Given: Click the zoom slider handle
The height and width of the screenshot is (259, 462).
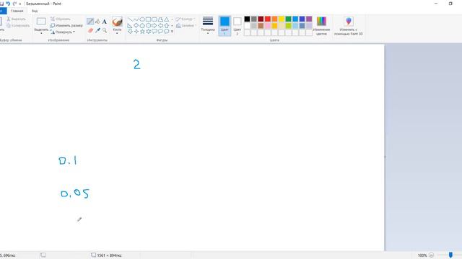Looking at the screenshot, I should coord(450,255).
